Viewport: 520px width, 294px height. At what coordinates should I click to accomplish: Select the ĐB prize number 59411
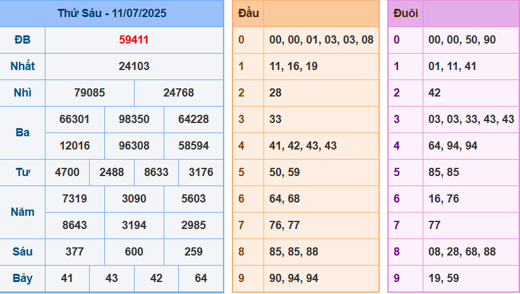click(134, 40)
